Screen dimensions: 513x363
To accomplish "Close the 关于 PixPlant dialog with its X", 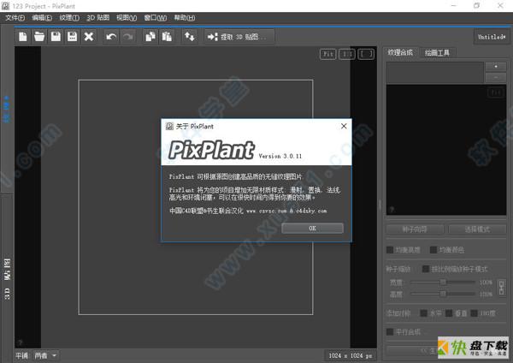I will (x=344, y=126).
